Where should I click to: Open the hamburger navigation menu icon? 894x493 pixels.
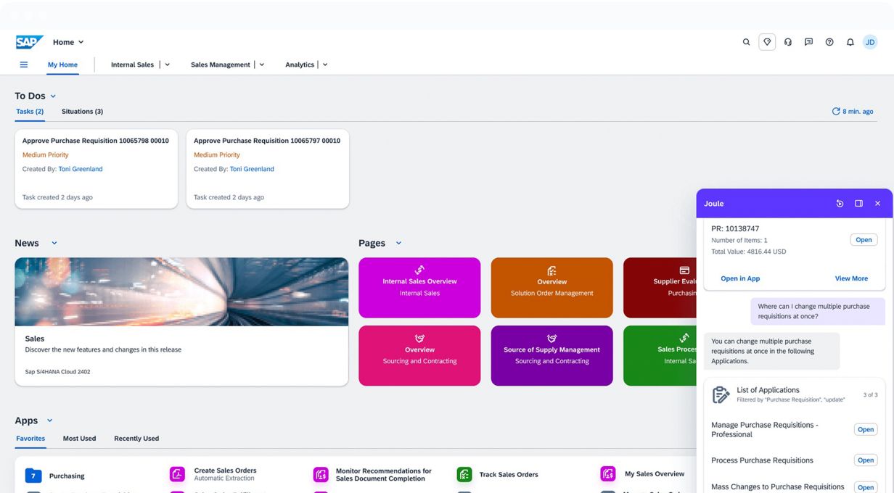click(24, 65)
